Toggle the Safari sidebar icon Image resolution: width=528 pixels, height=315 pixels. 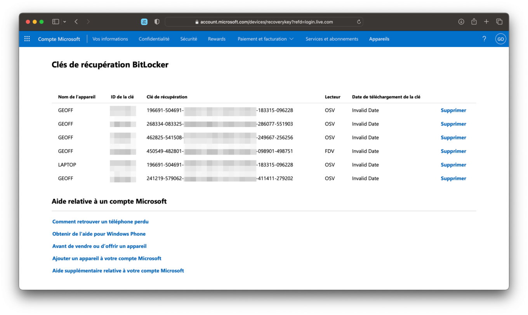[x=56, y=22]
